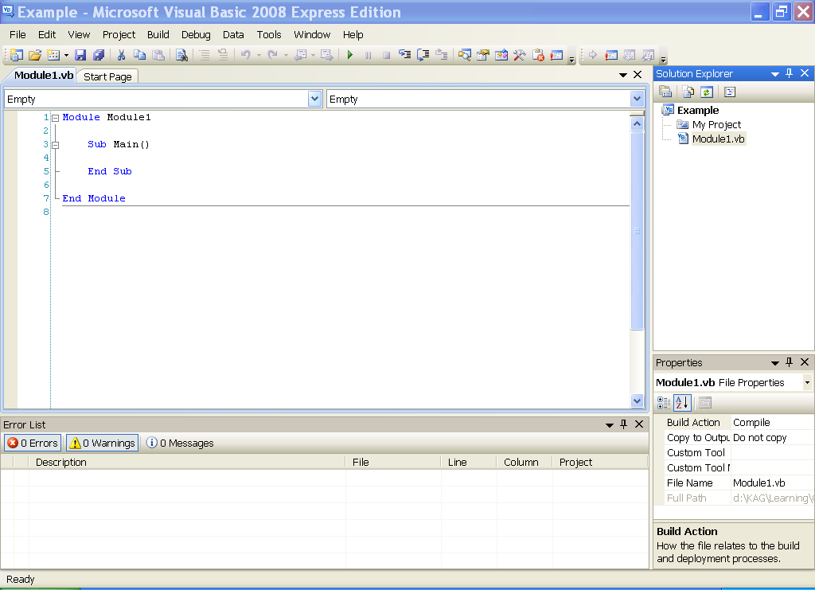The width and height of the screenshot is (815, 590).
Task: Toggle the 0 Errors filter button
Action: [x=33, y=443]
